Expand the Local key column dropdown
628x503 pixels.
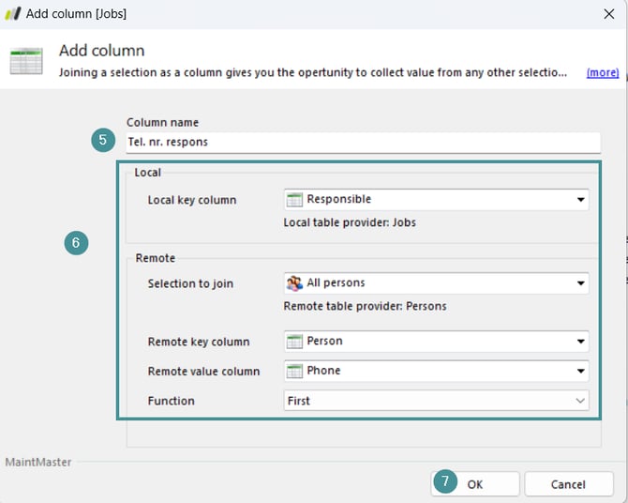click(581, 200)
